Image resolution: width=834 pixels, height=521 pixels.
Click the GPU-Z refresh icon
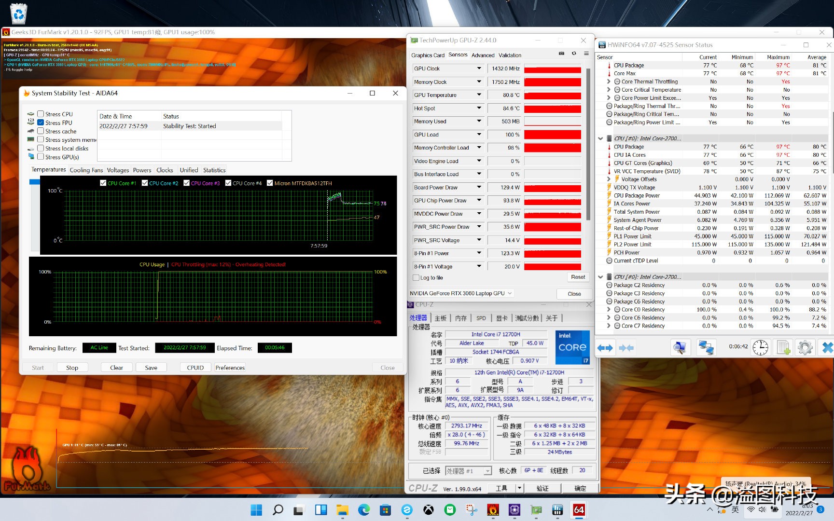[x=574, y=54]
